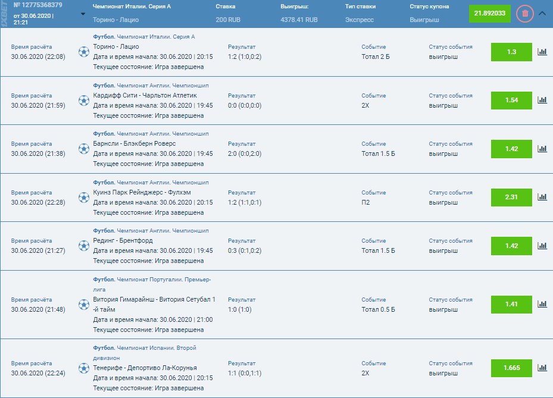The image size is (553, 398).
Task: Open the Чемпионат Италии. Серия А league link
Action: 155,37
